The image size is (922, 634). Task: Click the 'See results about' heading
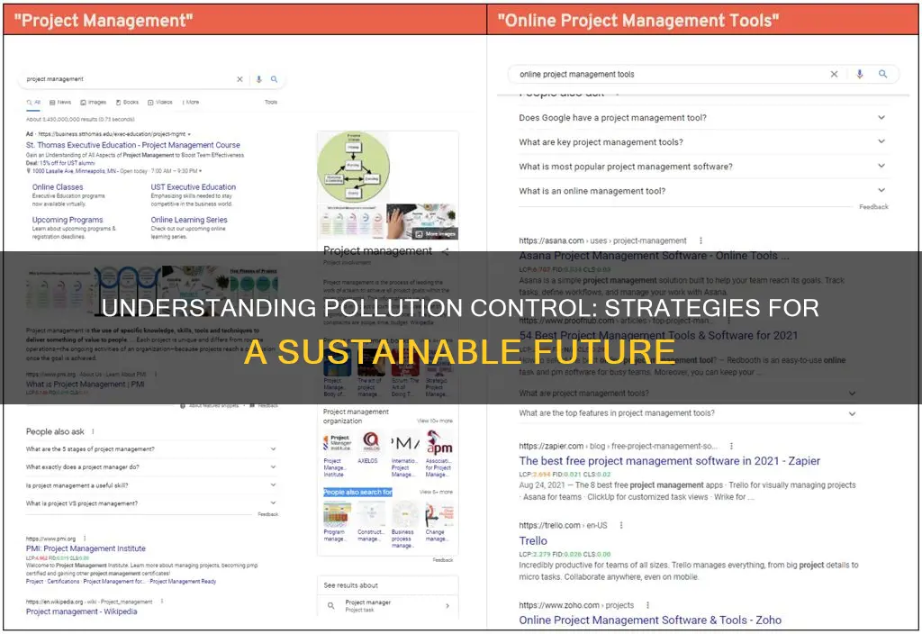coord(351,585)
